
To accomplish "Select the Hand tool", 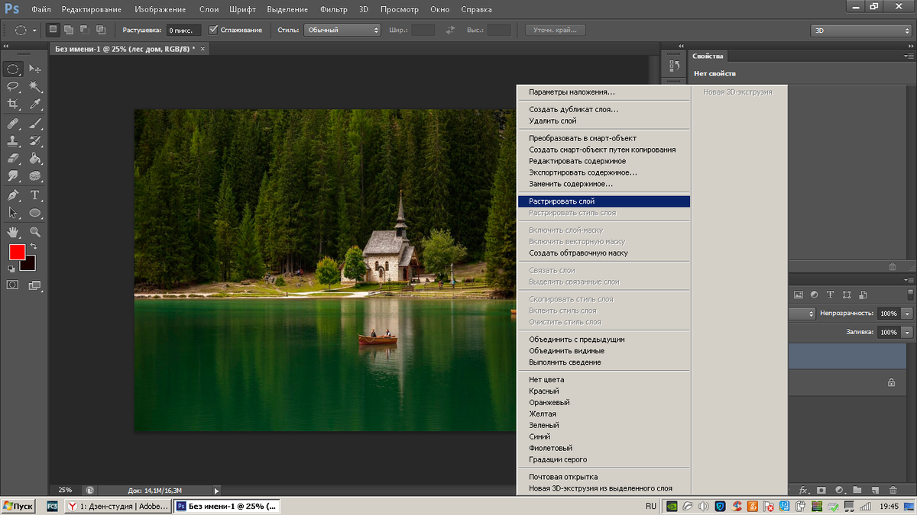I will (13, 231).
